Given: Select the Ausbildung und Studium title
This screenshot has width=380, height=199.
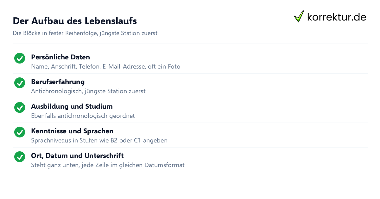Looking at the screenshot, I should 72,106.
